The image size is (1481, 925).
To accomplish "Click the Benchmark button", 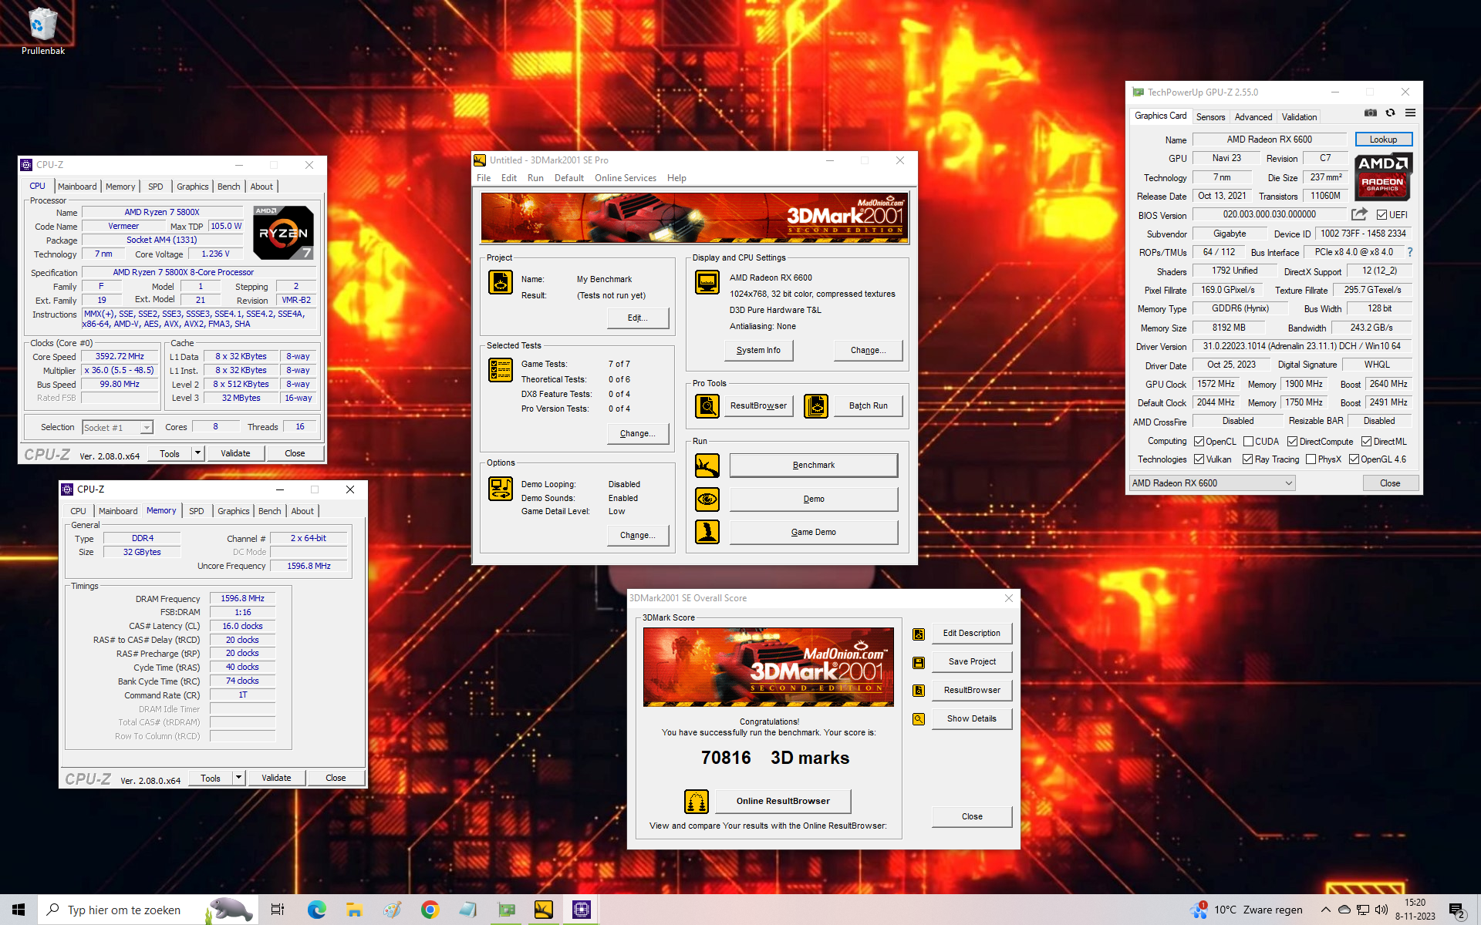I will point(814,466).
